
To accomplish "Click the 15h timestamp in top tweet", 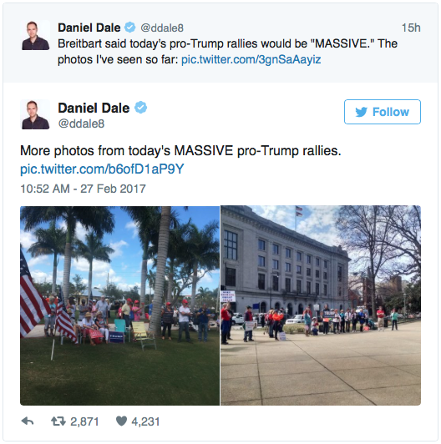I will coord(411,28).
